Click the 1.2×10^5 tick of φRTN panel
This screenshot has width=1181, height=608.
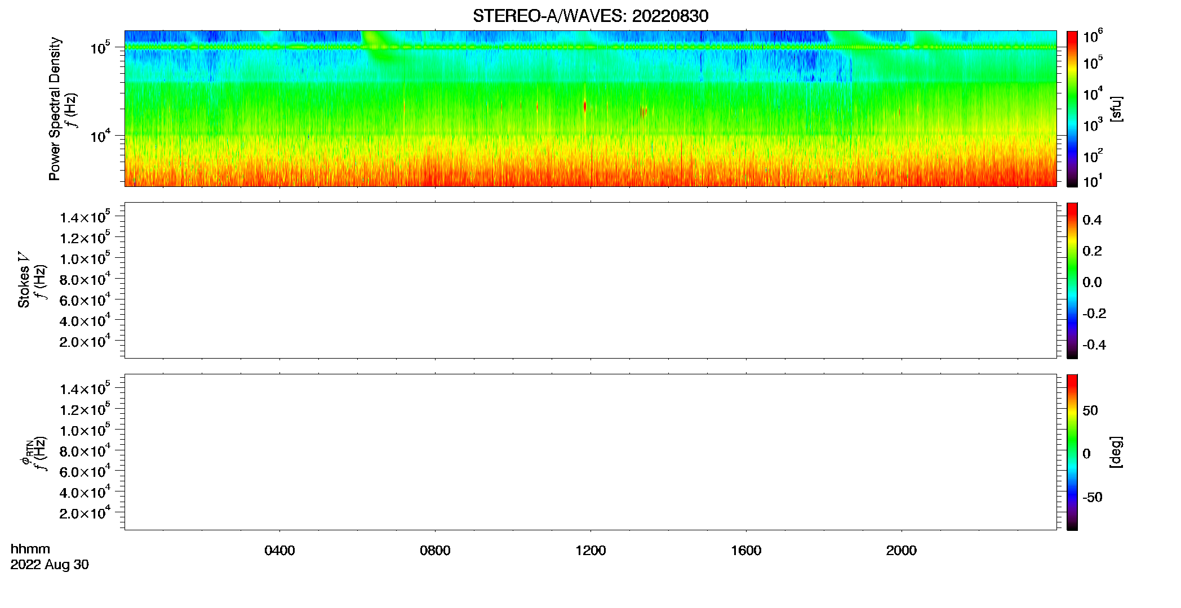tap(85, 409)
